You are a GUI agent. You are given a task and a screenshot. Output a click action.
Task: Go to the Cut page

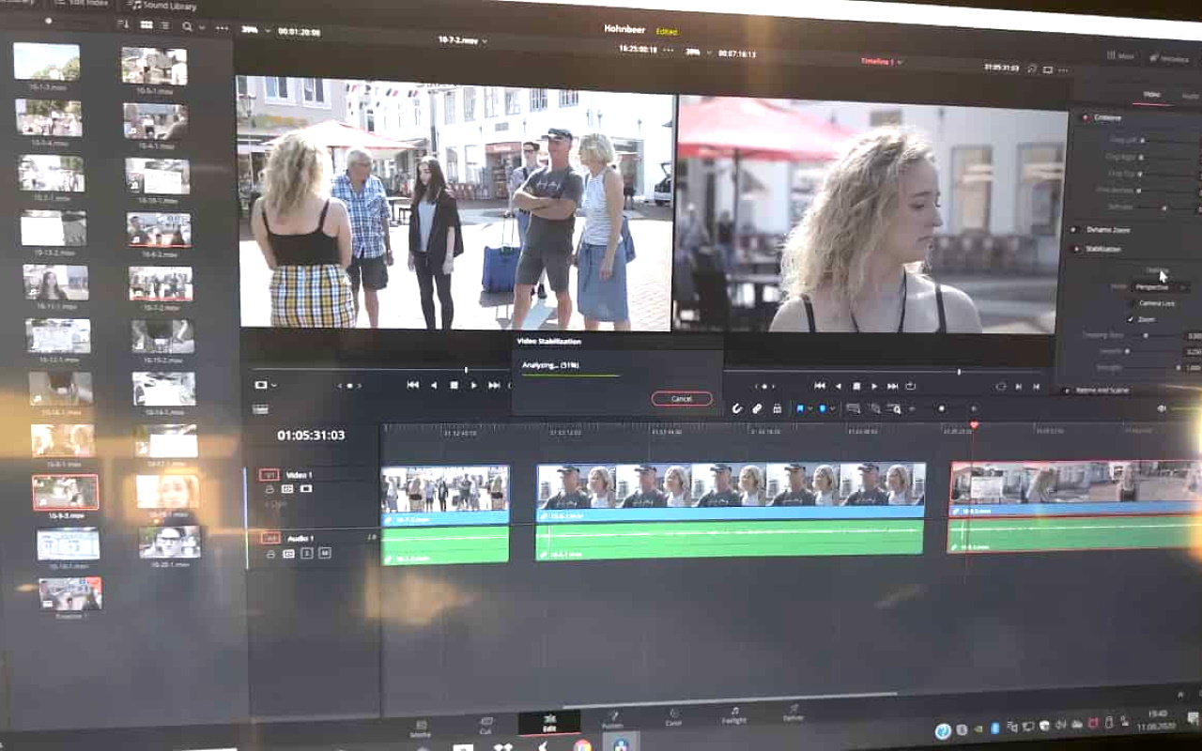coord(485,726)
